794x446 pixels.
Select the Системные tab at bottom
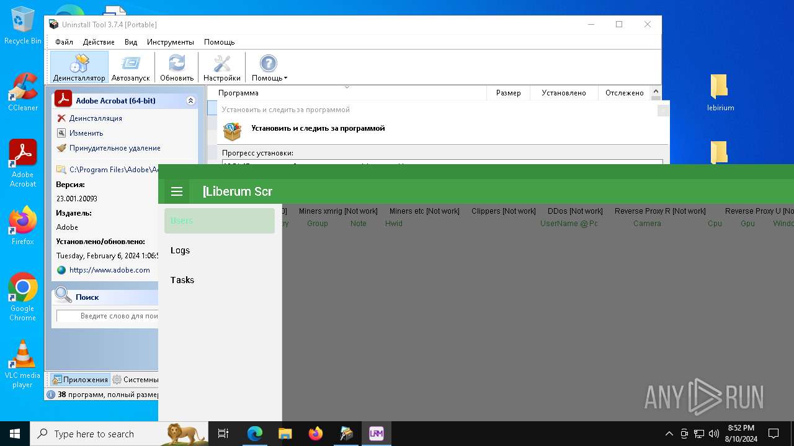[x=136, y=380]
